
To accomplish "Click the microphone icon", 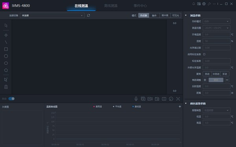I will point(136,99).
